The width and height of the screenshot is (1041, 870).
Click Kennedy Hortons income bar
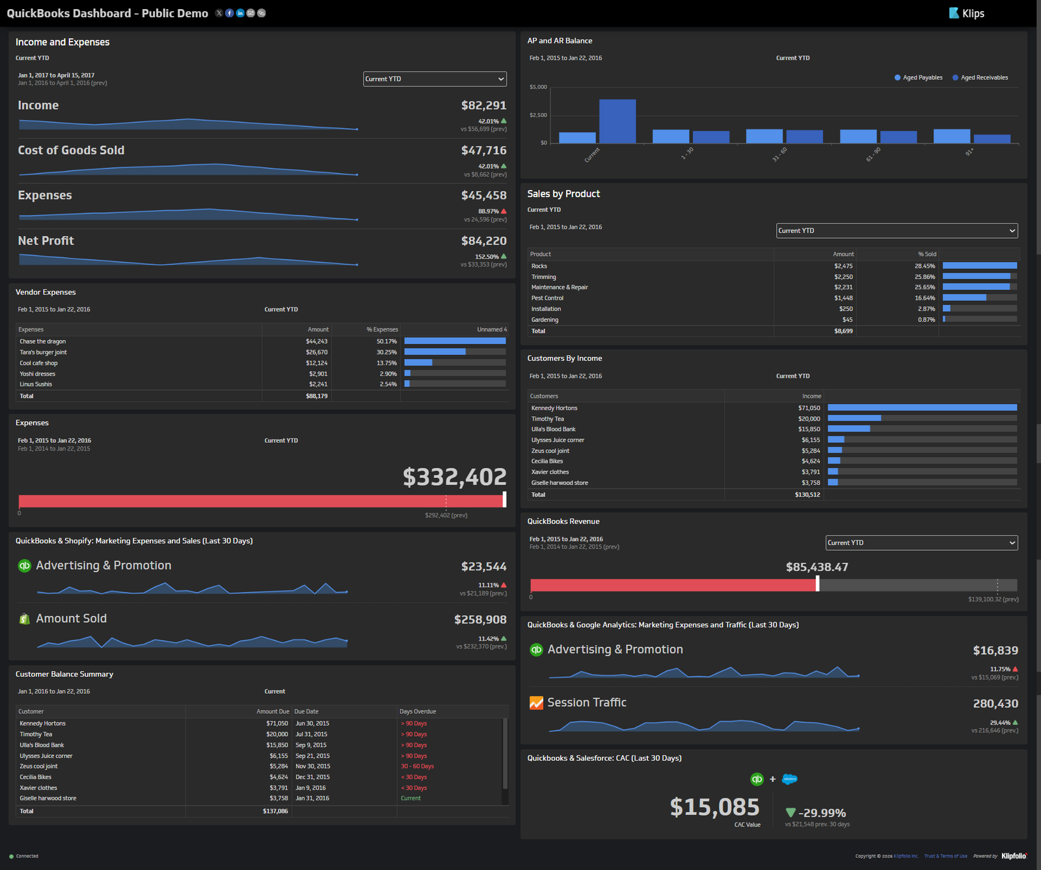[922, 408]
